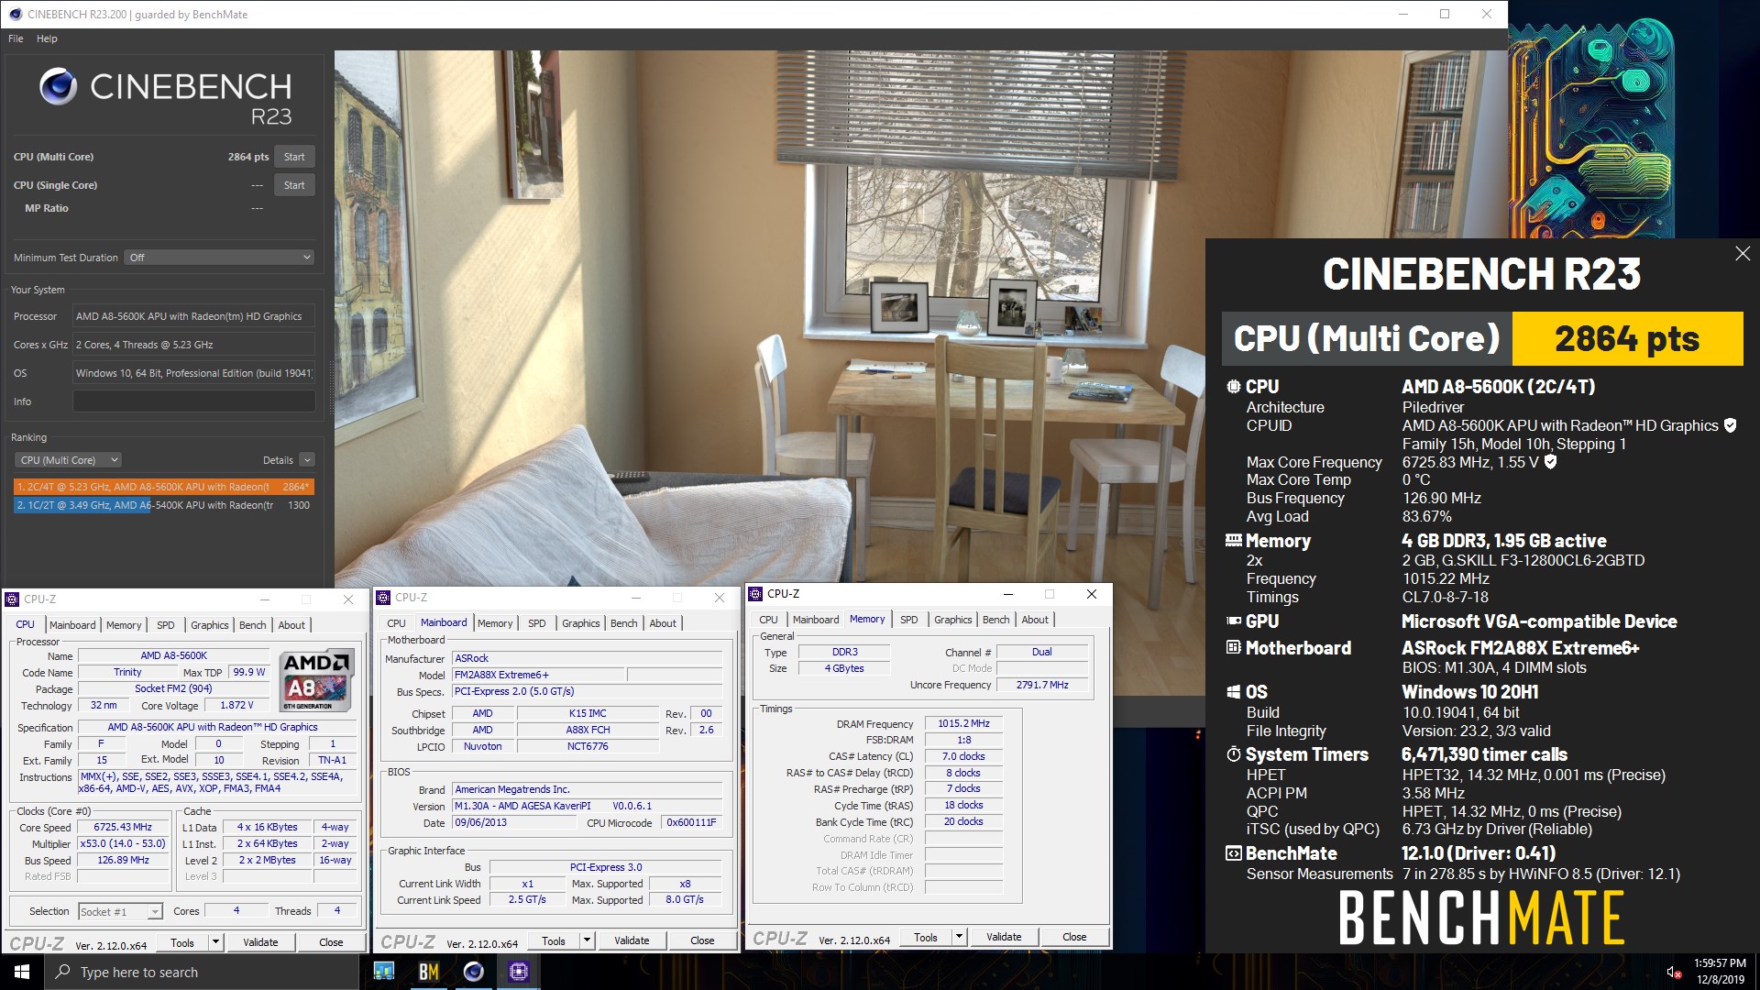Viewport: 1760px width, 990px height.
Task: Close the BenchMate result overlay with the X icon
Action: [x=1743, y=254]
